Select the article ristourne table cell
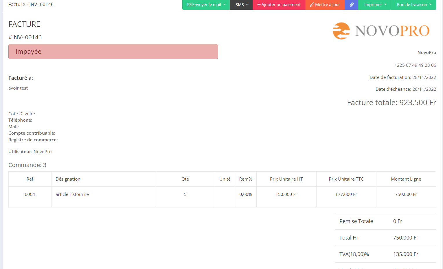443x269 pixels. [x=72, y=194]
